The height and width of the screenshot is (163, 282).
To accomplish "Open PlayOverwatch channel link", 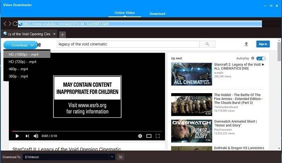I will click(223, 130).
